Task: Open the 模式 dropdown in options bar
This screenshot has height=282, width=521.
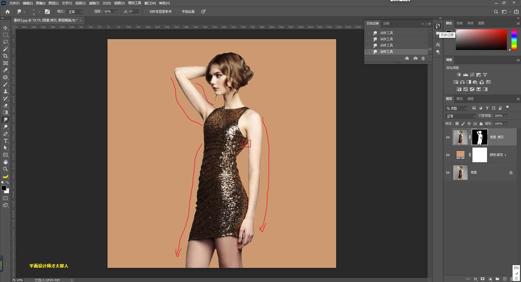Action: [75, 12]
